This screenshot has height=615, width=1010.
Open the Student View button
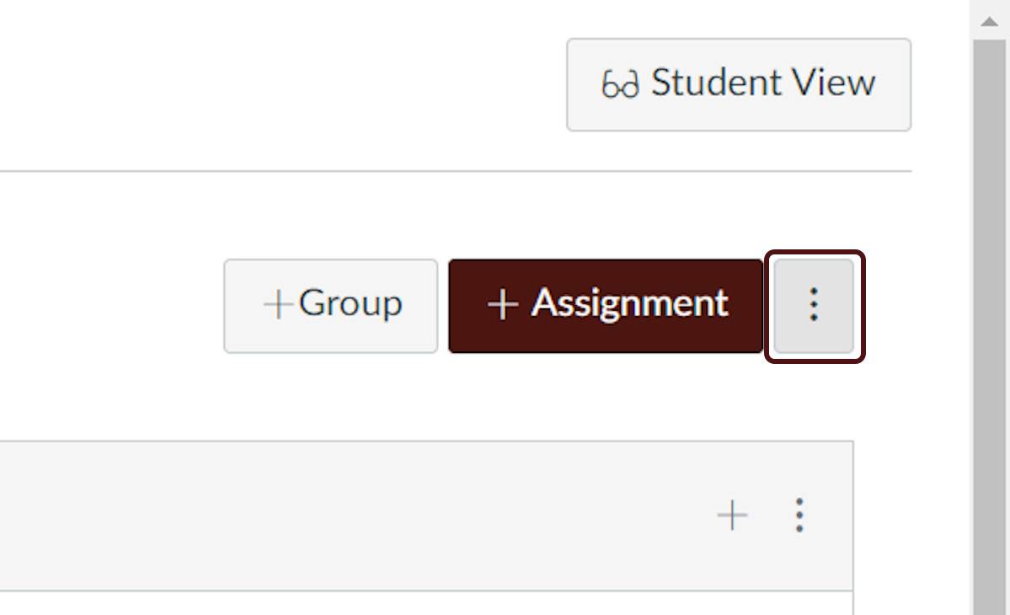(x=738, y=84)
